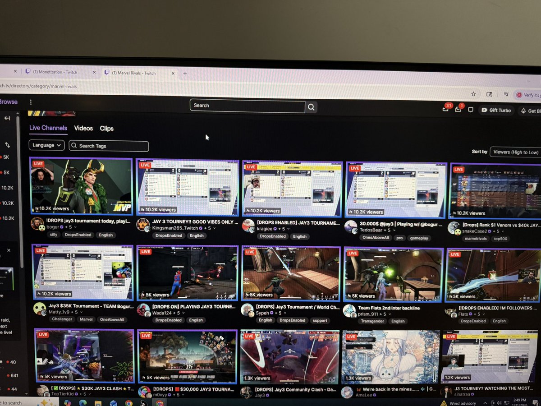Click snakeCase2 channel avatar
This screenshot has width=541, height=406.
454,228
